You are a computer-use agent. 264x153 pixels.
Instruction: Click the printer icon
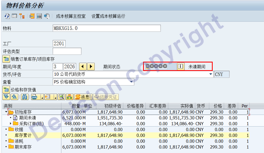point(35,97)
